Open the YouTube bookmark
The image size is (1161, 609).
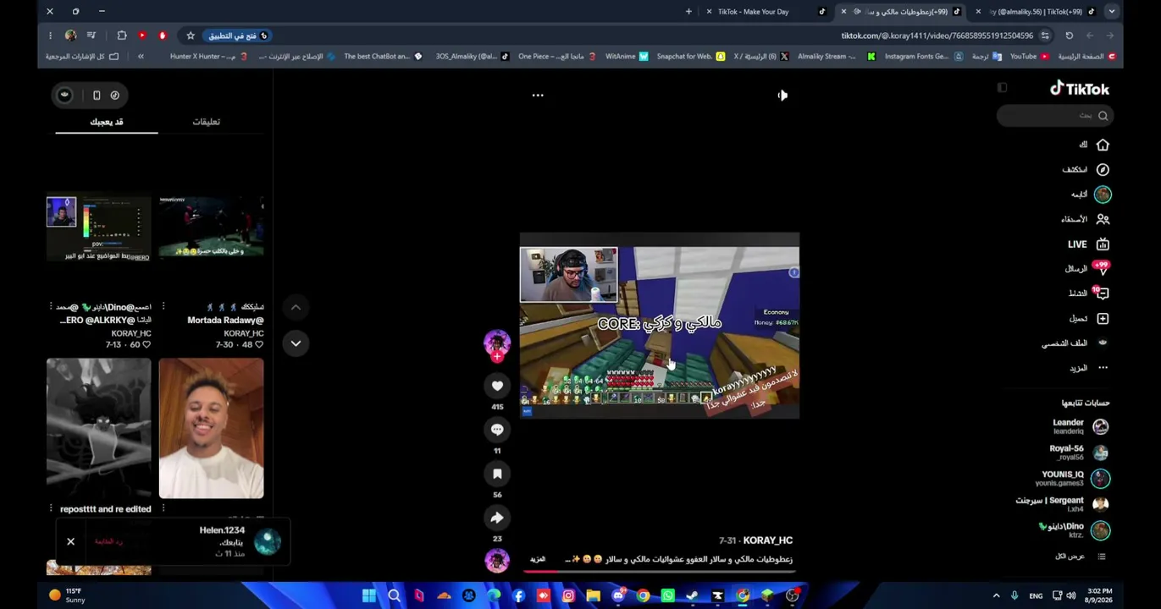tap(1029, 57)
